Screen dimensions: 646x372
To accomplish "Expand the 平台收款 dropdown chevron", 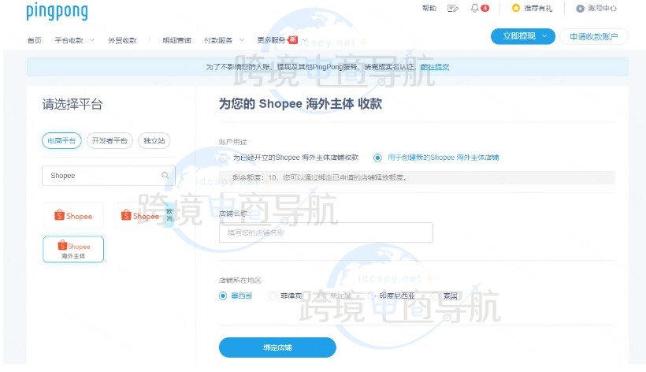I will point(92,40).
